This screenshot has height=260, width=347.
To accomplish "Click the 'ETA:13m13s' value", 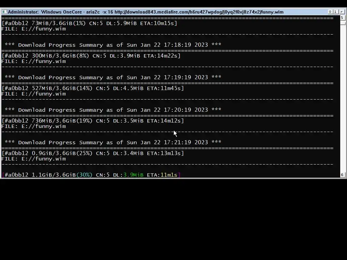I will click(x=164, y=153).
